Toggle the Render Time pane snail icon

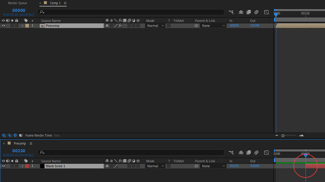pos(21,135)
